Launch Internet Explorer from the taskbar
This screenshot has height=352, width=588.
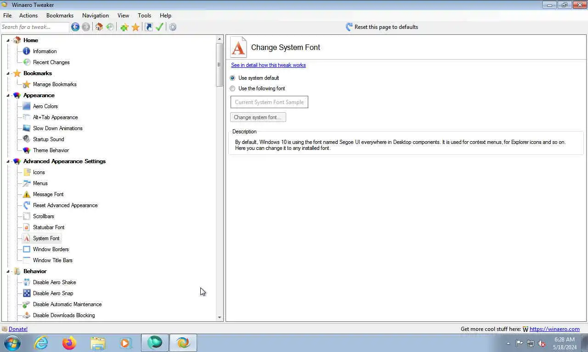pos(41,343)
